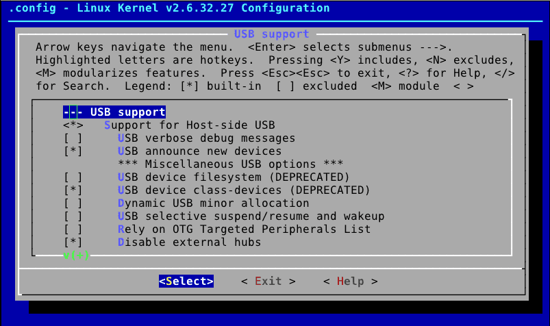This screenshot has height=326, width=550.
Task: Click 'USB device filesystem (DEPRECATED)' label
Action: click(234, 177)
